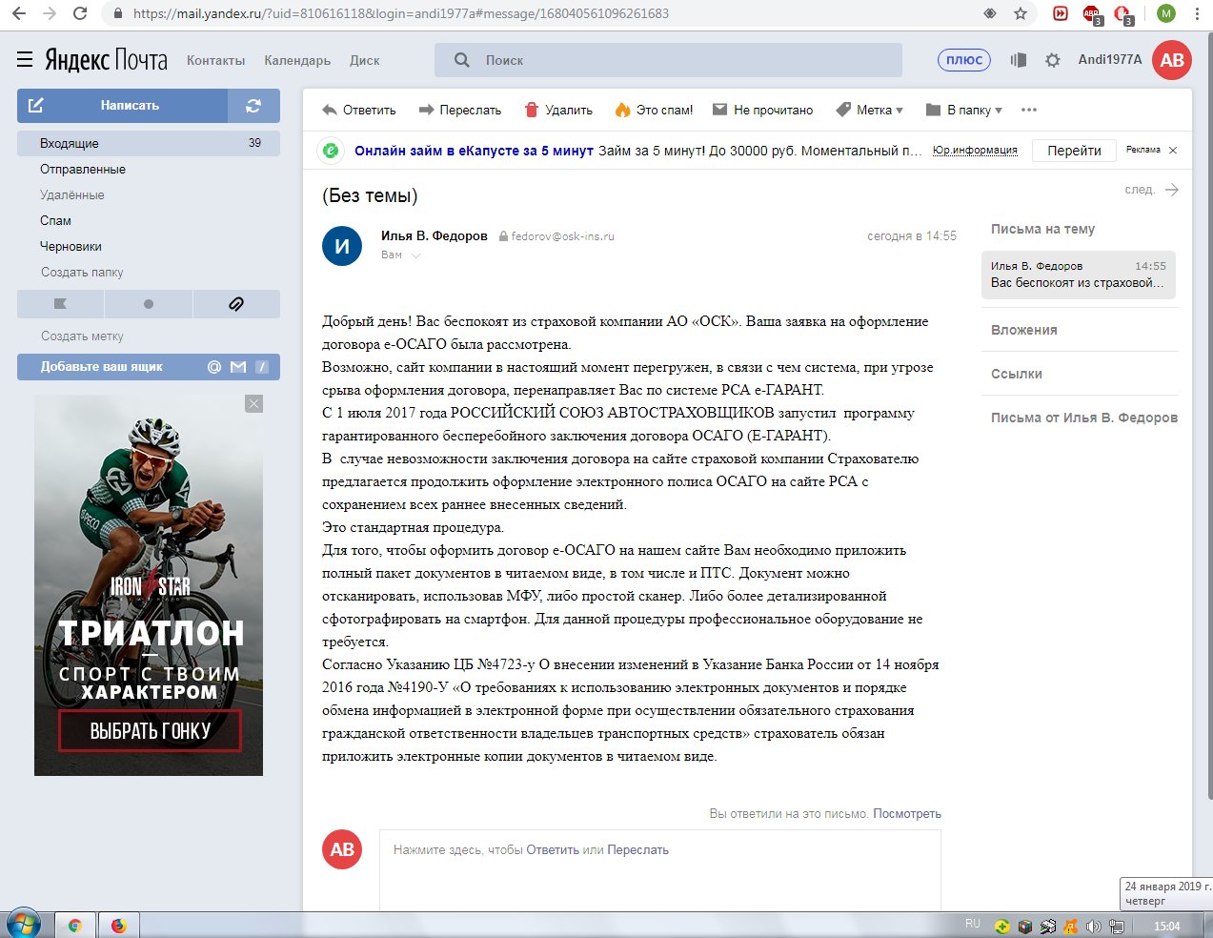Open Диск in the top navigation
The width and height of the screenshot is (1213, 938).
(x=365, y=60)
